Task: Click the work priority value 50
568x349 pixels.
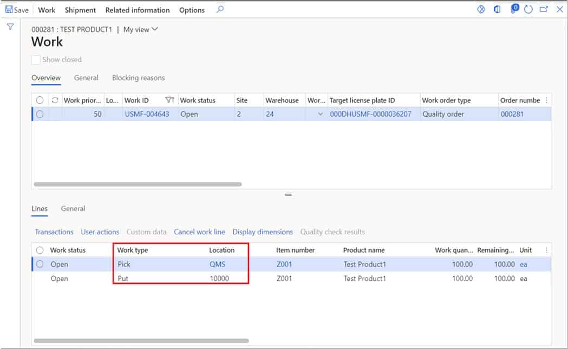Action: pos(97,114)
